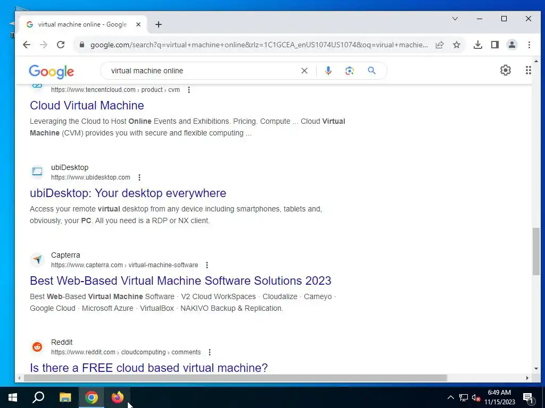Click the Capterra site favicon
The width and height of the screenshot is (545, 408).
coord(37,259)
